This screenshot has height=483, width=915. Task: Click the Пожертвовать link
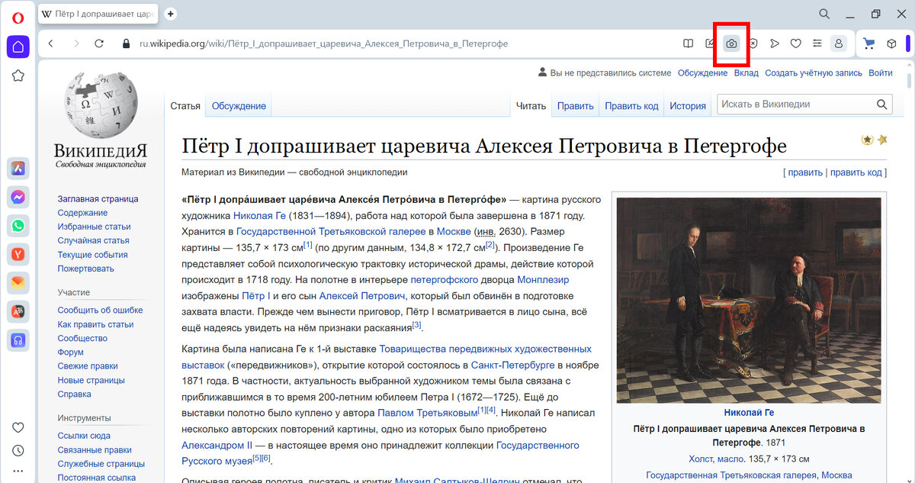85,269
